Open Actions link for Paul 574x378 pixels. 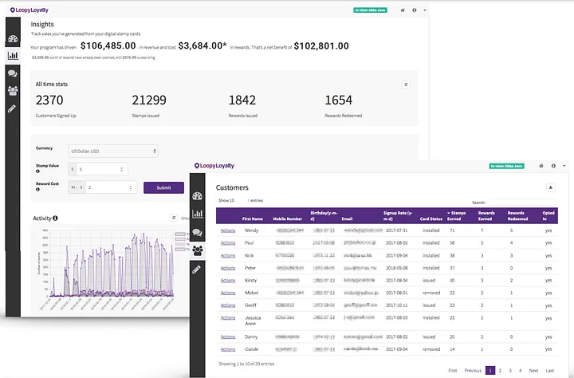[x=228, y=243]
